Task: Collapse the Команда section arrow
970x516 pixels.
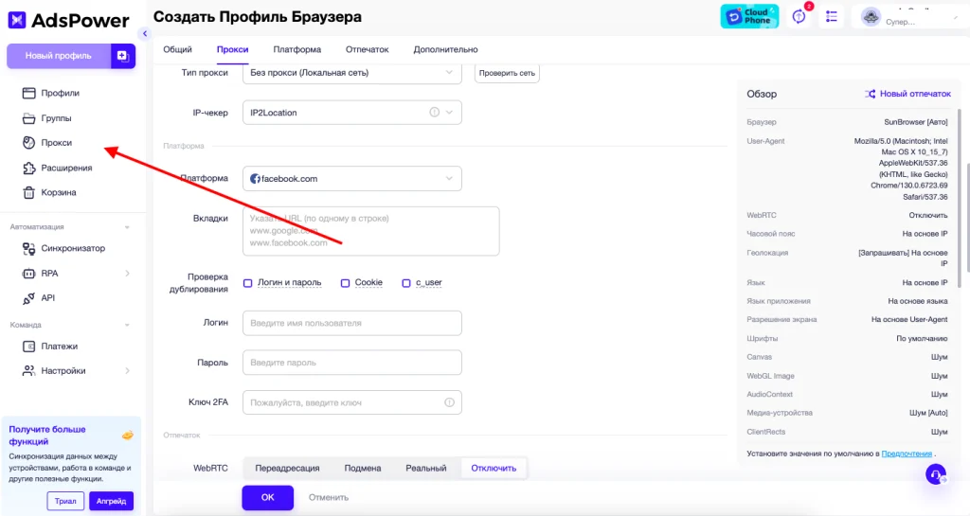Action: coord(127,325)
